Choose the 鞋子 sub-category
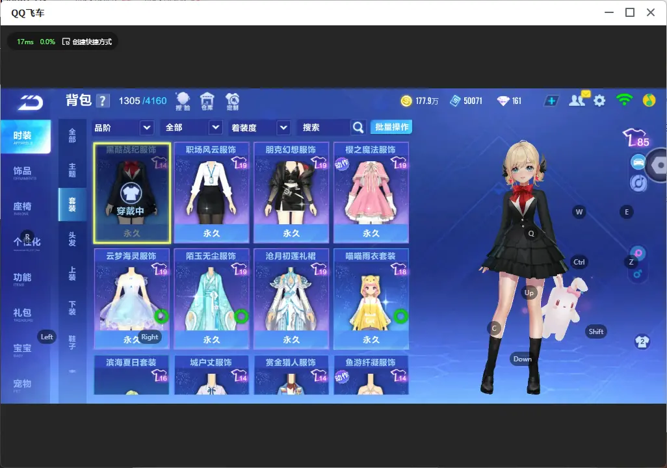The image size is (667, 468). (72, 343)
